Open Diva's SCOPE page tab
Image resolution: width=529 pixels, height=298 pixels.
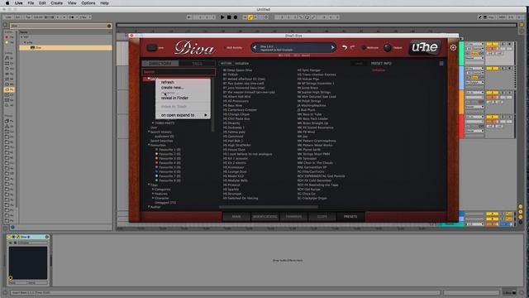click(322, 217)
